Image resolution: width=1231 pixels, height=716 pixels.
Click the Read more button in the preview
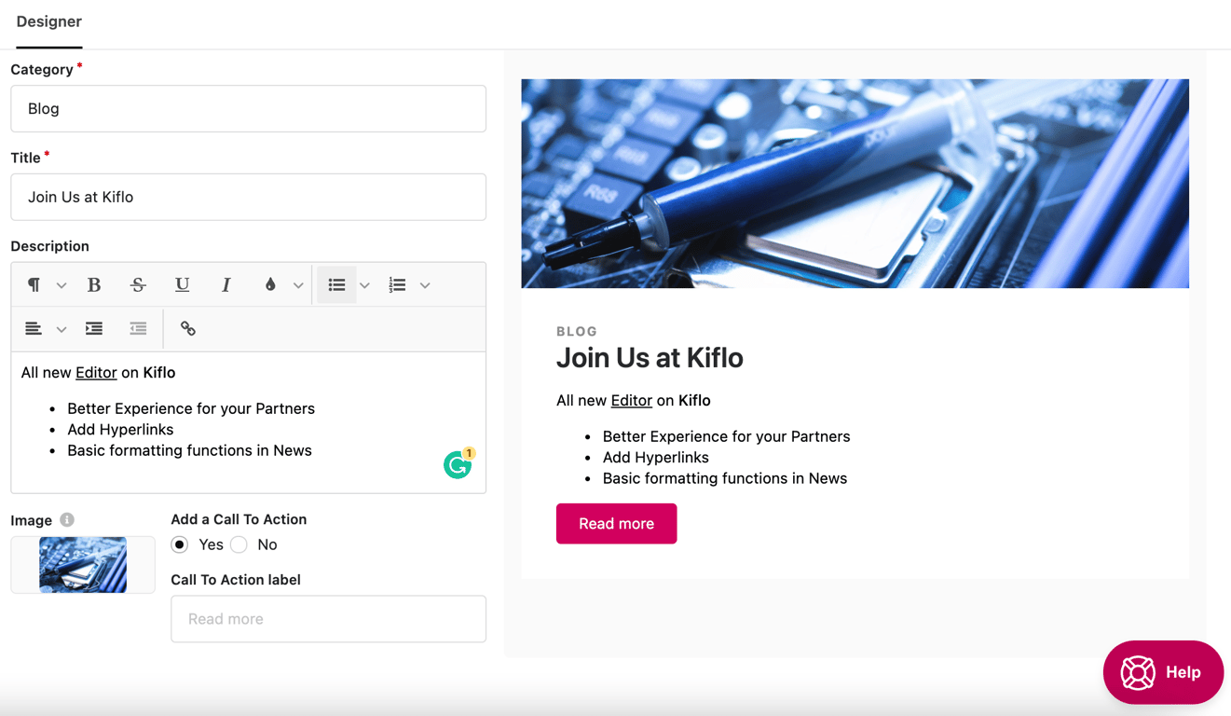tap(616, 524)
